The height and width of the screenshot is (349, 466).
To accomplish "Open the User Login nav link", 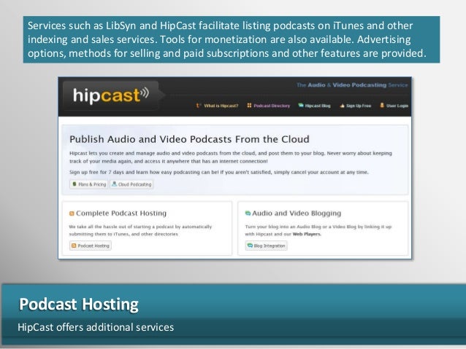I will click(397, 106).
